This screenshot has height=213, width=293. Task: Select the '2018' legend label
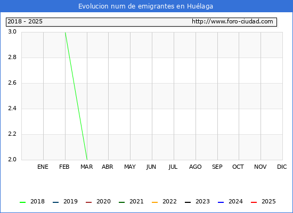tap(38, 201)
